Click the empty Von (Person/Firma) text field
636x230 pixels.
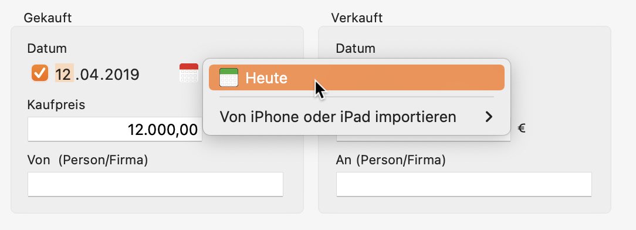[155, 184]
